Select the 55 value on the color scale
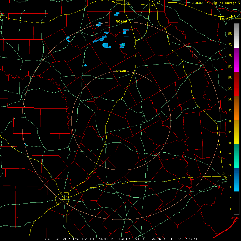 [x=230, y=88]
